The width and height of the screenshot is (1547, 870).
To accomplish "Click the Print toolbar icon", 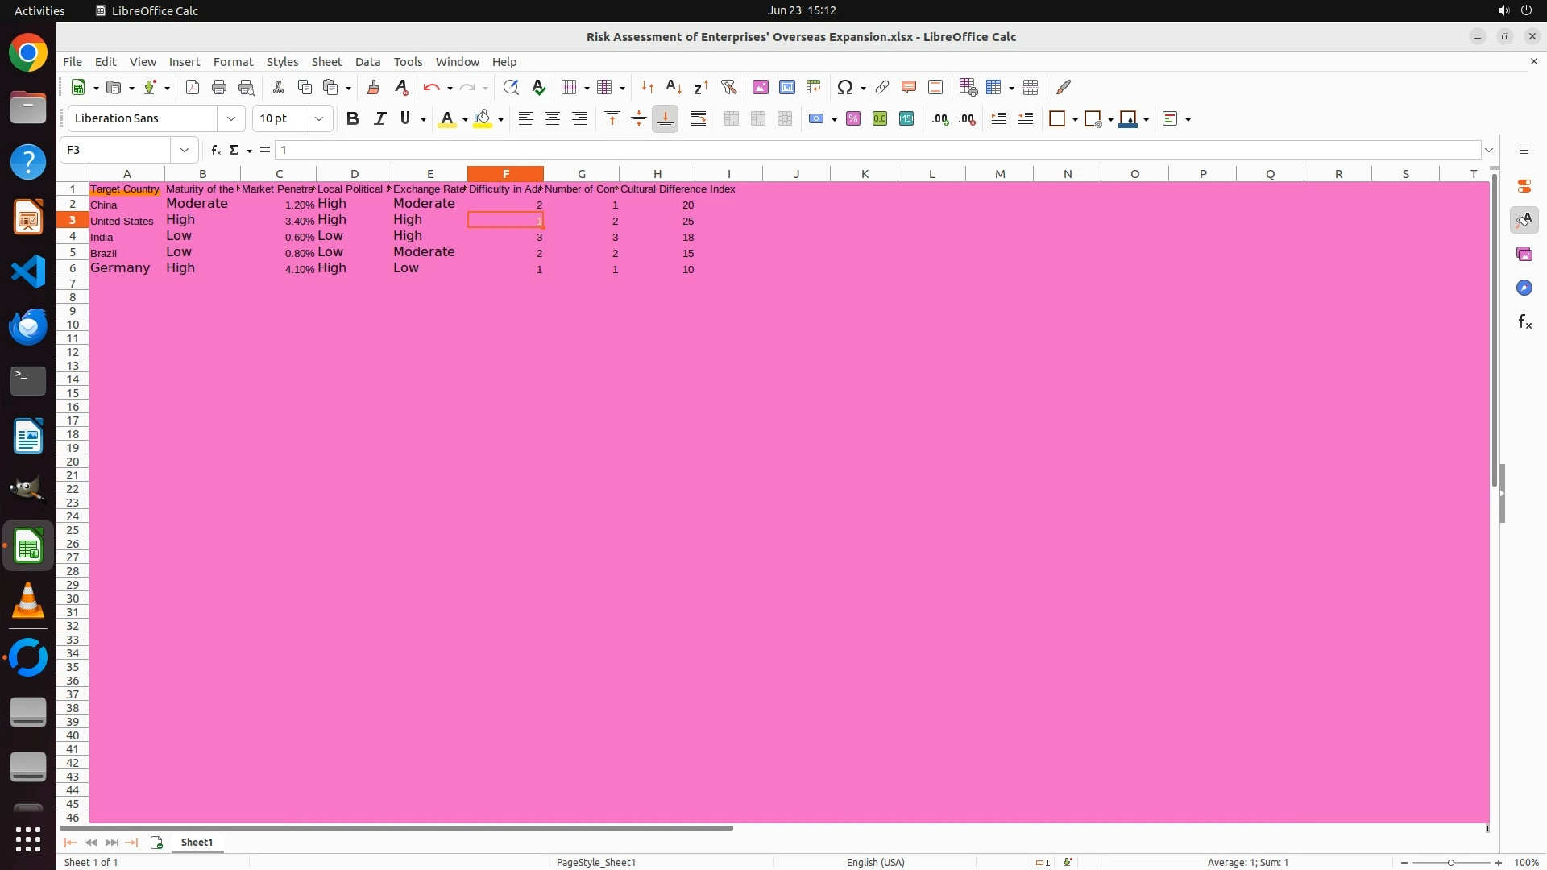I will 218,87.
